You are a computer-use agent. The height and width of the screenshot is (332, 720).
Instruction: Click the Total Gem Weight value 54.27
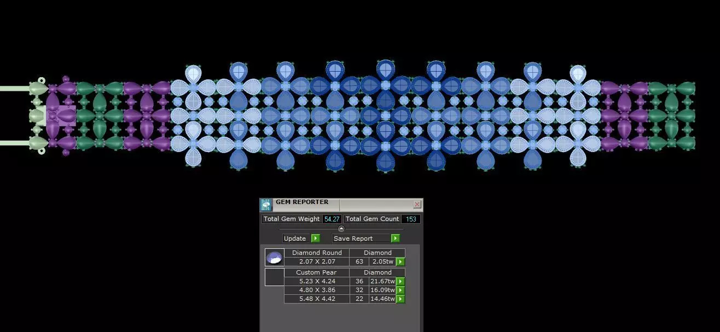[x=332, y=219]
